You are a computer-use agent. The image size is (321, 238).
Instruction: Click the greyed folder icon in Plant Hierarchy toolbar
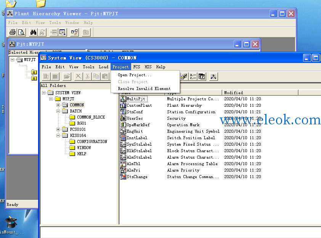(86, 32)
